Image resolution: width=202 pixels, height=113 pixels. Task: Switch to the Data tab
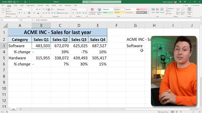click(x=47, y=5)
